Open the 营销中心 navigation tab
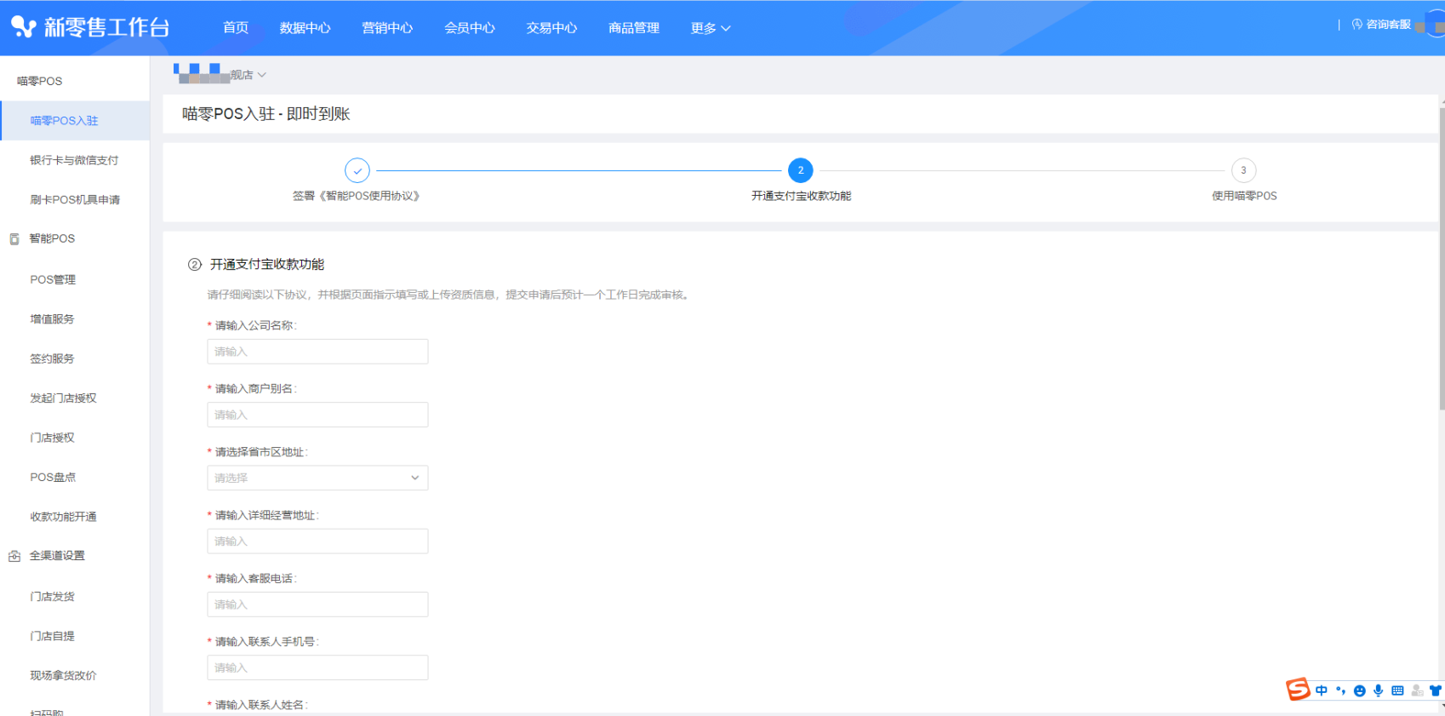 [x=387, y=28]
